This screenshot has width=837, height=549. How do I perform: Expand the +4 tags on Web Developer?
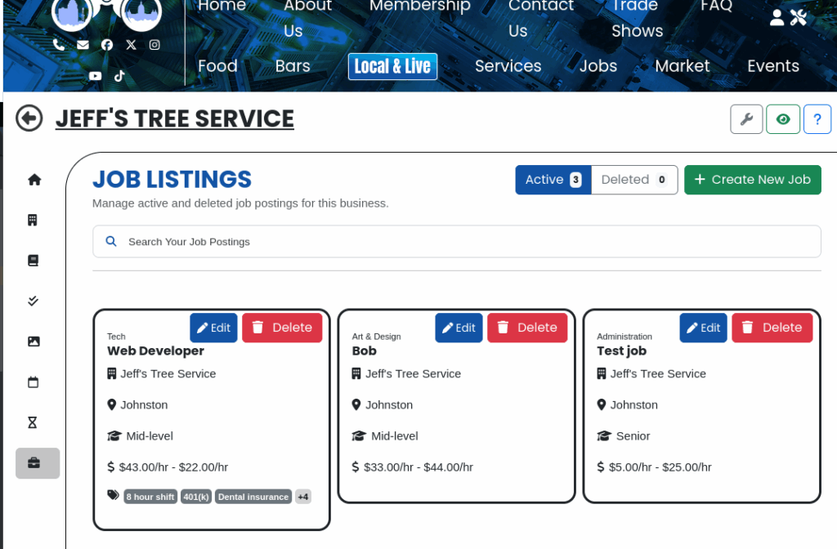pyautogui.click(x=302, y=497)
